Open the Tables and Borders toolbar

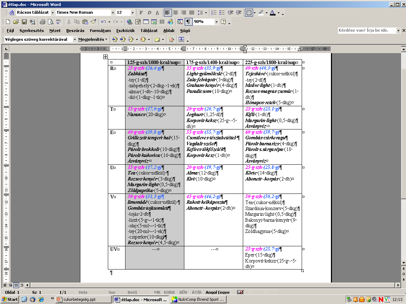click(138, 22)
